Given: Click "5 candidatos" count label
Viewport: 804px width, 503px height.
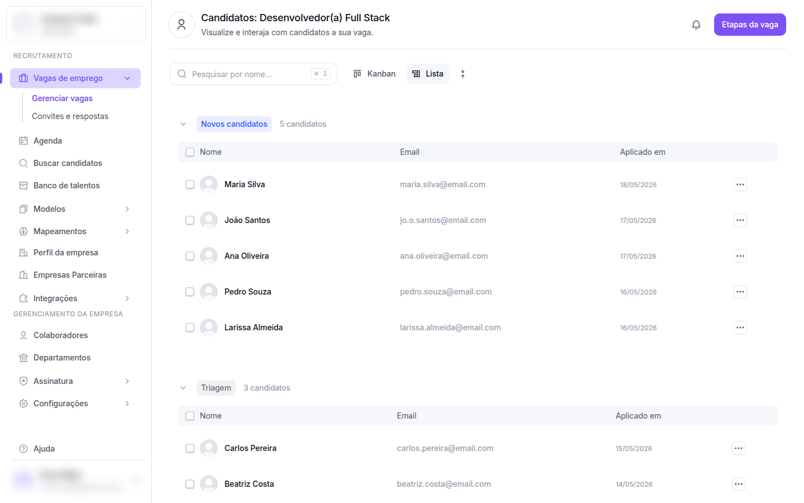Looking at the screenshot, I should (303, 124).
